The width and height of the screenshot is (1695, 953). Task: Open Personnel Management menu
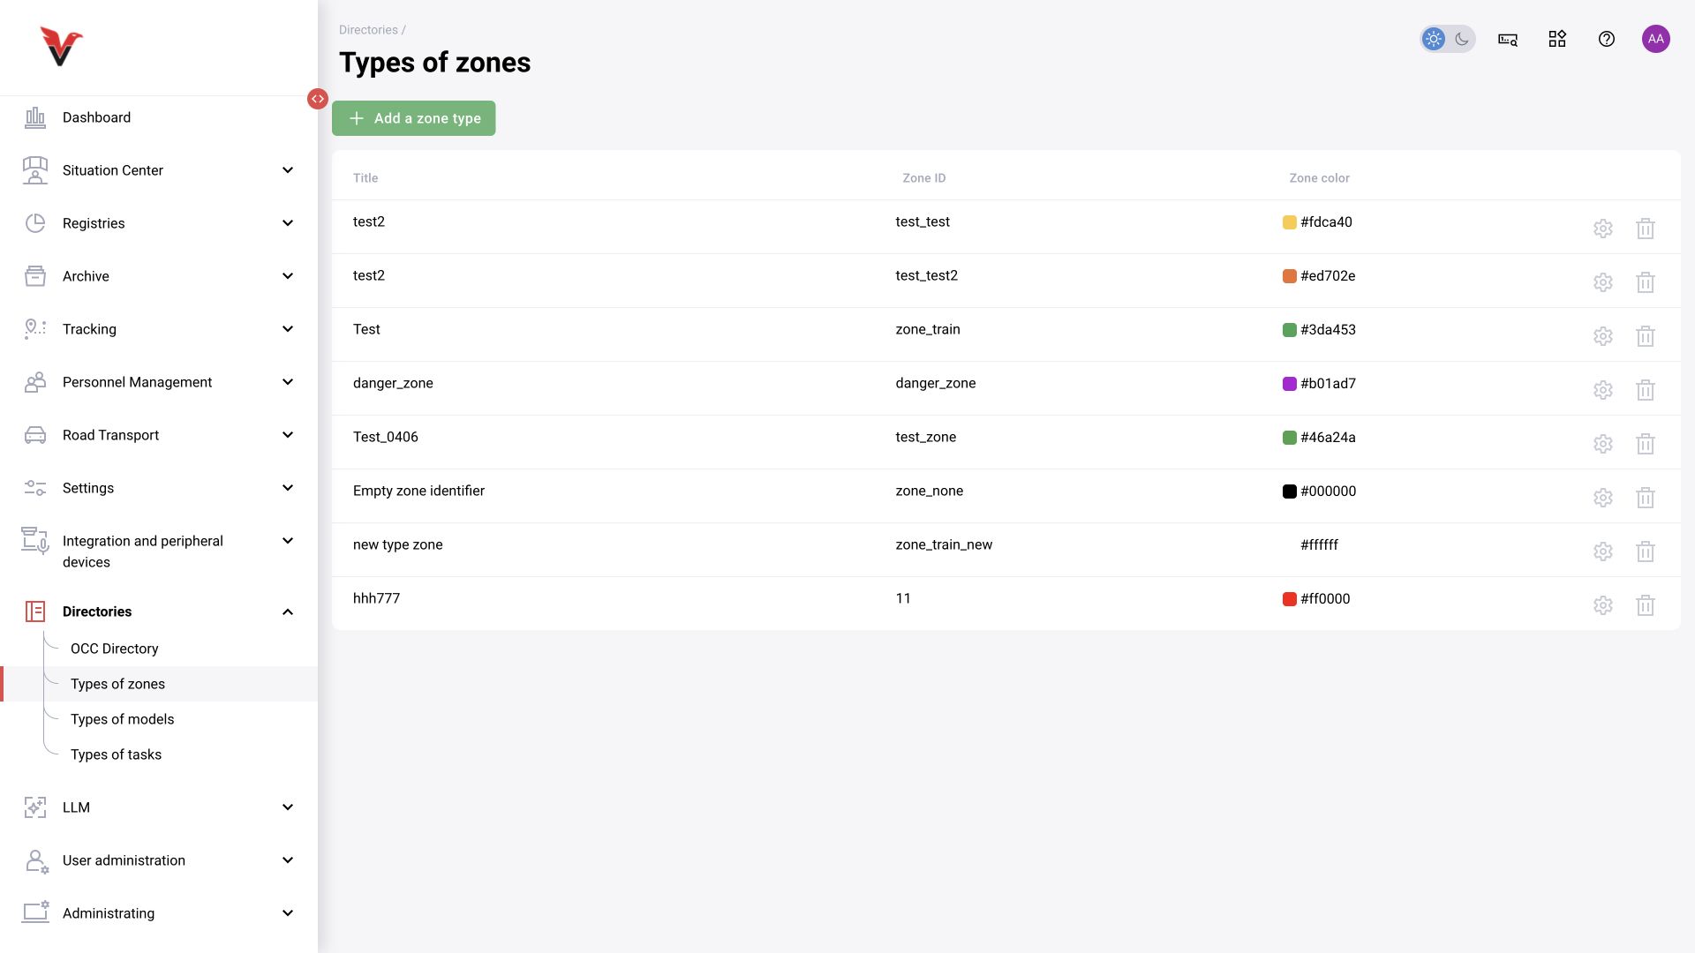pyautogui.click(x=159, y=382)
